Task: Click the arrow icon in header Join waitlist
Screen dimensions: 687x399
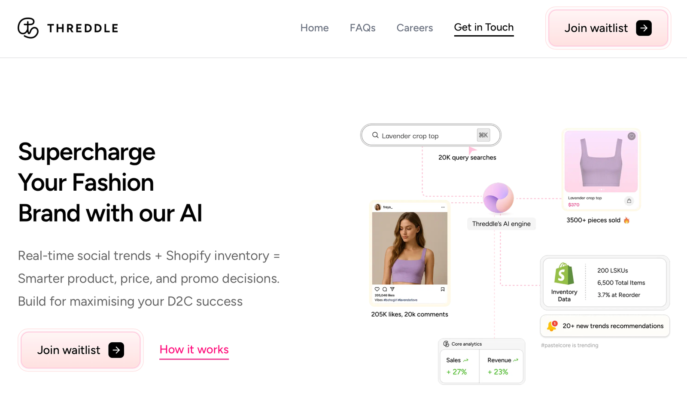Action: click(644, 28)
